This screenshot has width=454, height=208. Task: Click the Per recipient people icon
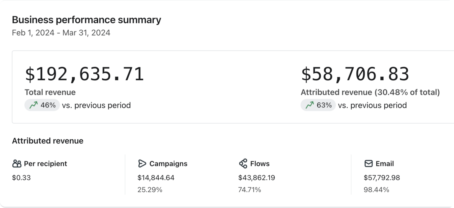[17, 164]
